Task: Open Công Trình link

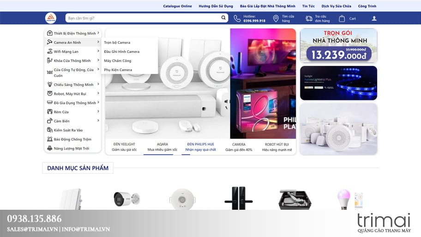Action: [367, 6]
